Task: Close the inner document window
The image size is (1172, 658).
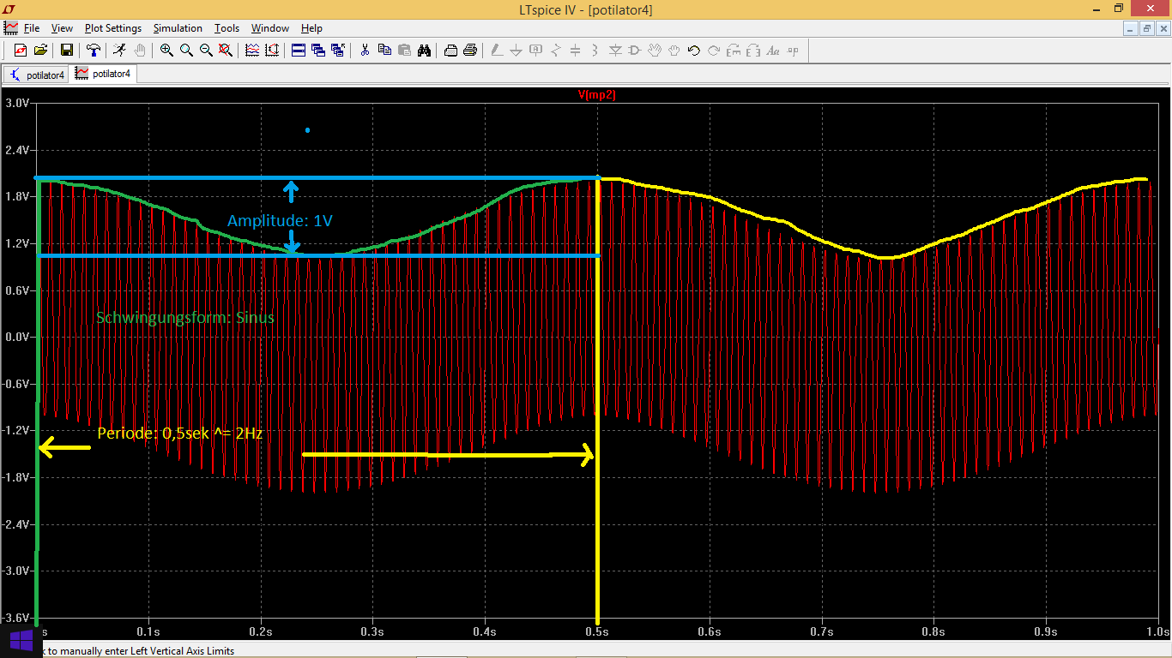Action: coord(1162,28)
